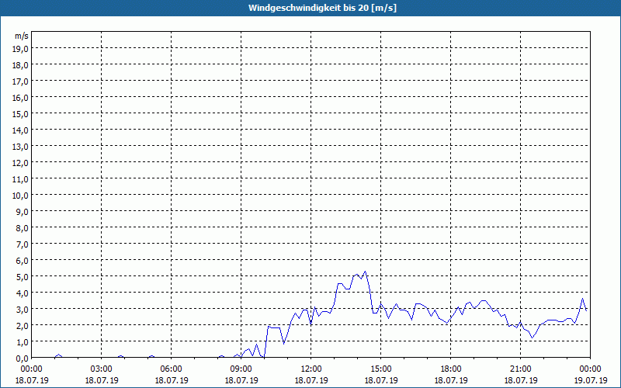Click the 15,0 y-axis value
Image resolution: width=621 pixels, height=388 pixels.
pos(21,113)
